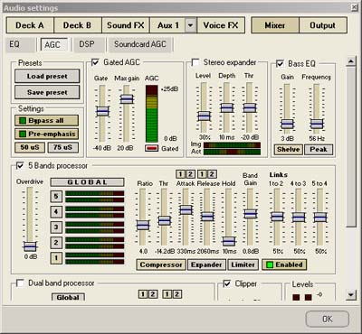
Task: Switch to the Deck A tab
Action: pyautogui.click(x=30, y=25)
